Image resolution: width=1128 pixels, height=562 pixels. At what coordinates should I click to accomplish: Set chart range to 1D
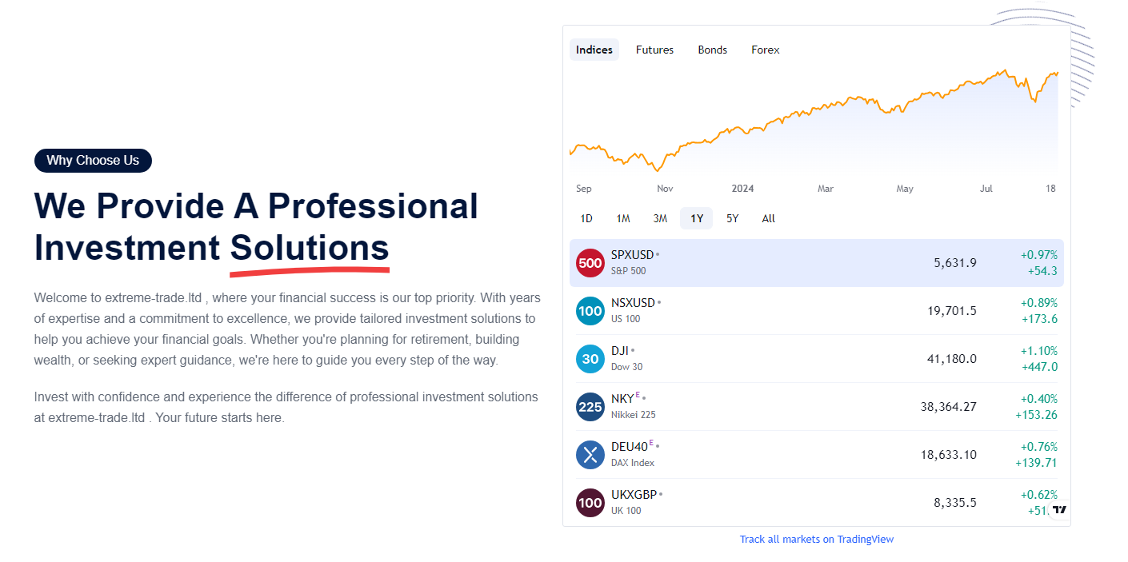pos(586,218)
